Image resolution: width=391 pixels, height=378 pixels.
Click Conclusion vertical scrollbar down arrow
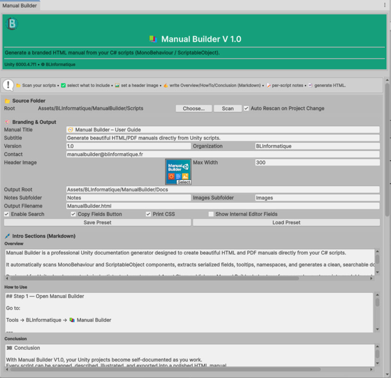tap(377, 363)
